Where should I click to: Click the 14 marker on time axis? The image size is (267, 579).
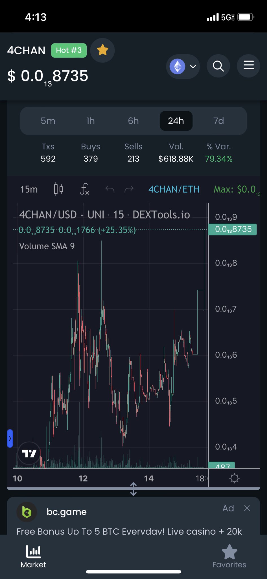149,478
